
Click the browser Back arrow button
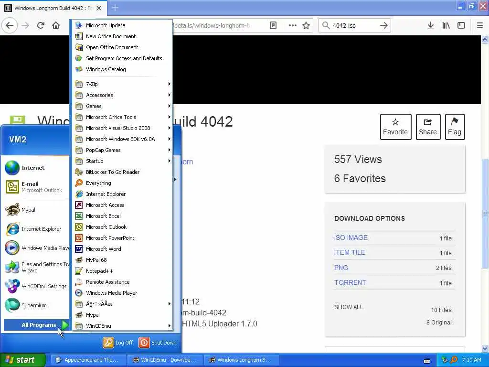(10, 25)
